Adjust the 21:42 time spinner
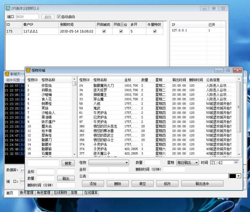Screen dimensions: 250x212 click(236, 162)
